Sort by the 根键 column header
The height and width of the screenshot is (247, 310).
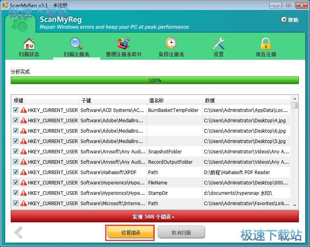[45, 100]
